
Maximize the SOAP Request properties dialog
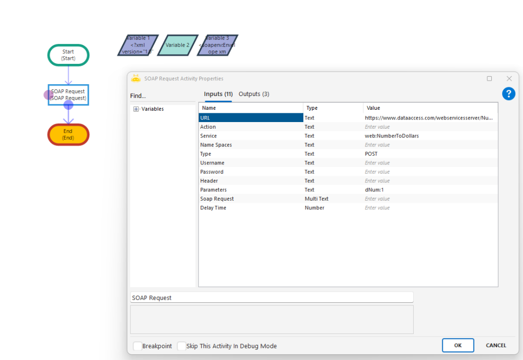[489, 79]
